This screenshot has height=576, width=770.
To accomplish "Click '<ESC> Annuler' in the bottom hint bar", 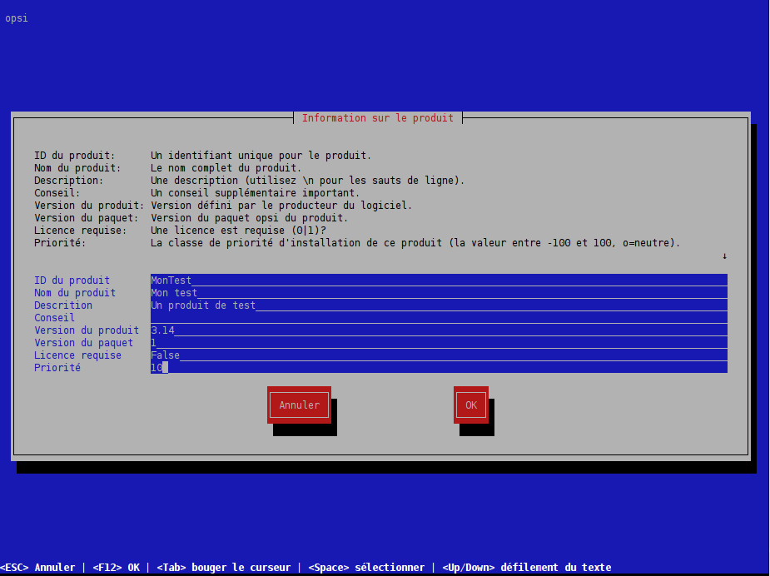I will [x=37, y=568].
